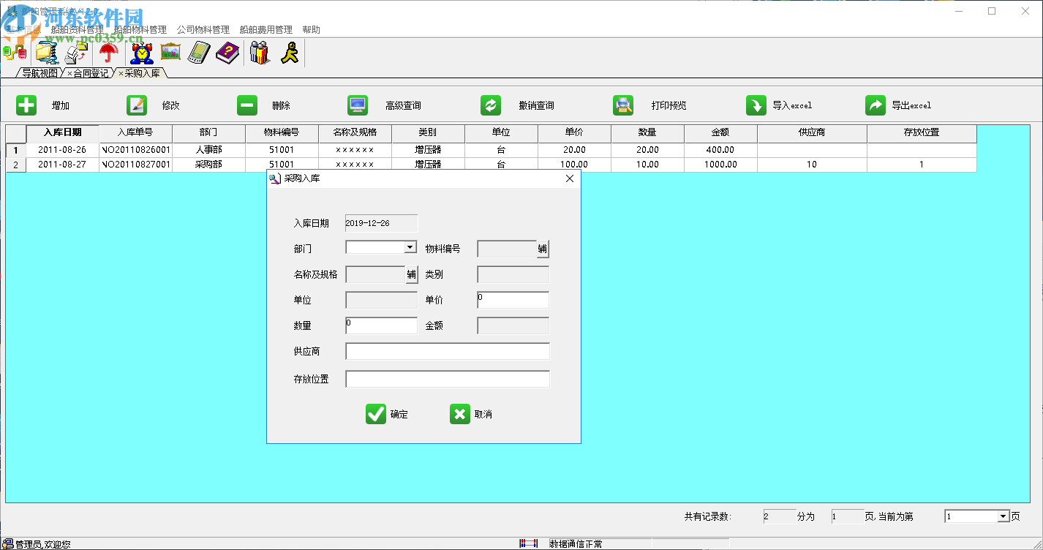1043x550 pixels.
Task: Click the 名称及规格 column header
Action: coord(355,133)
